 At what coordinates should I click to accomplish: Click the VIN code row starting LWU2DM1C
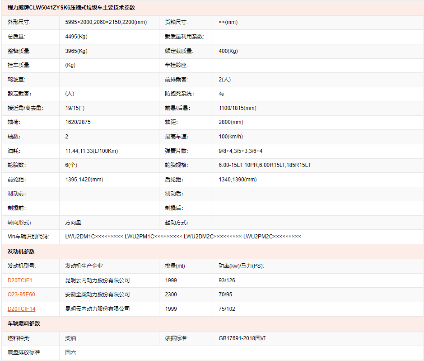pos(183,237)
